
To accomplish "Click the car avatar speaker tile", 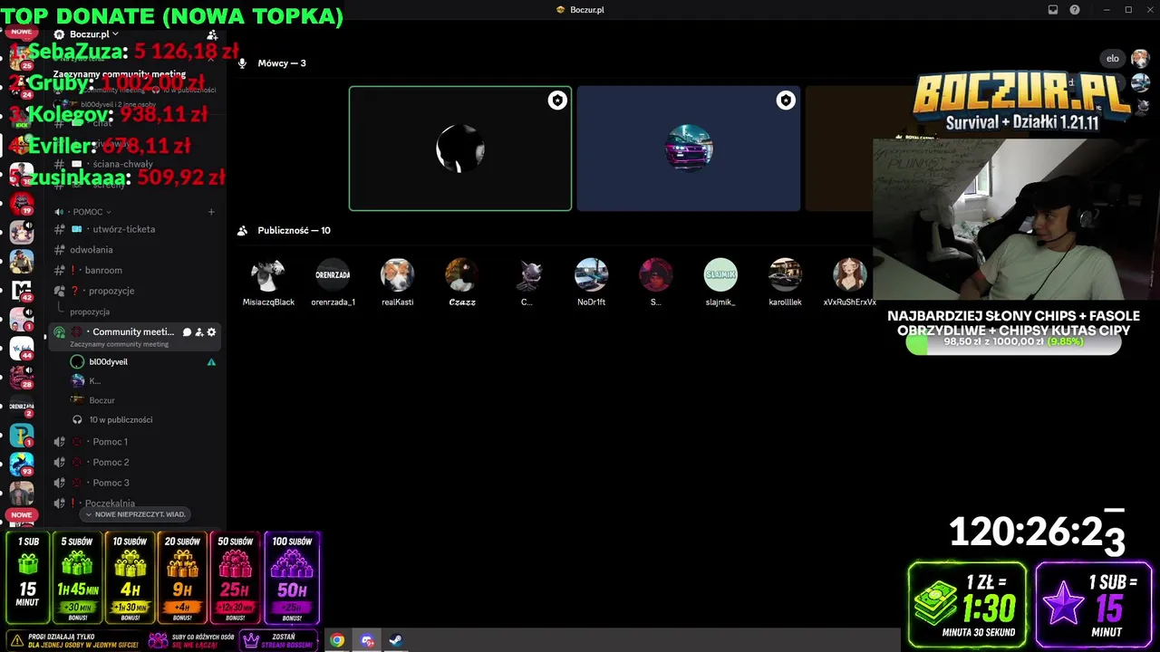I will [x=689, y=149].
